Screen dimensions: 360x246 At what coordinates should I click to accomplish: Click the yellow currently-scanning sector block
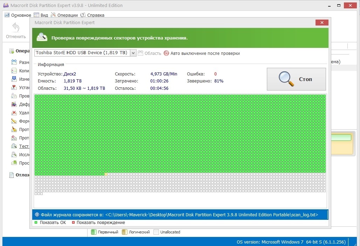[x=106, y=174]
